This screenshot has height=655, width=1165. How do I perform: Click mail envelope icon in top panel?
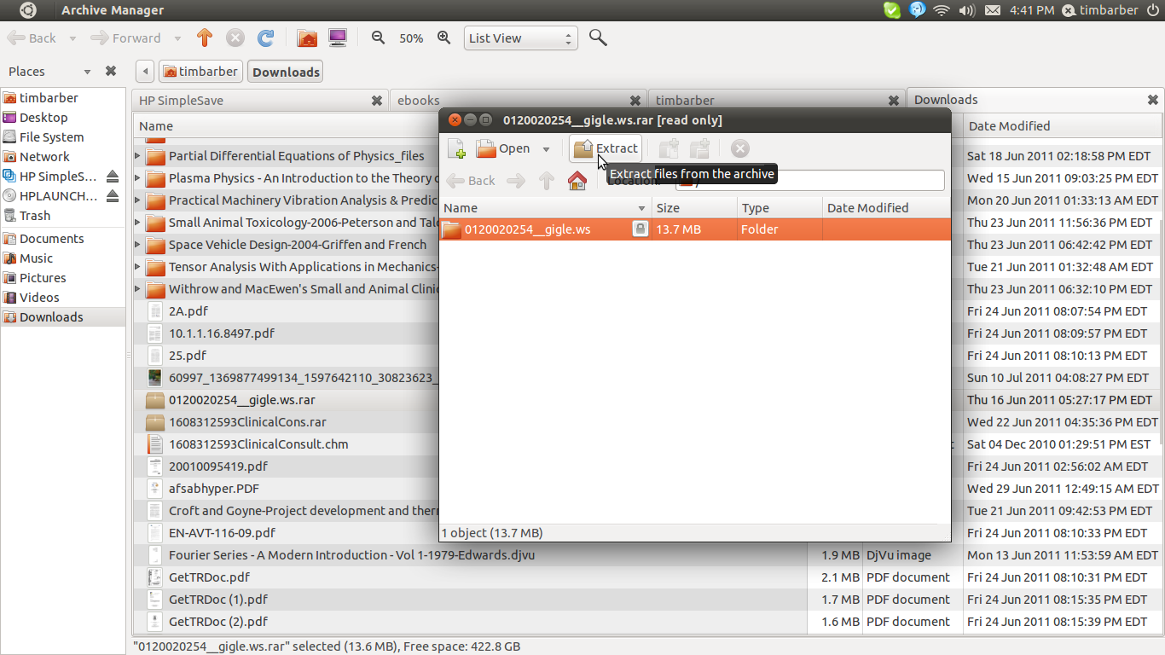[992, 10]
